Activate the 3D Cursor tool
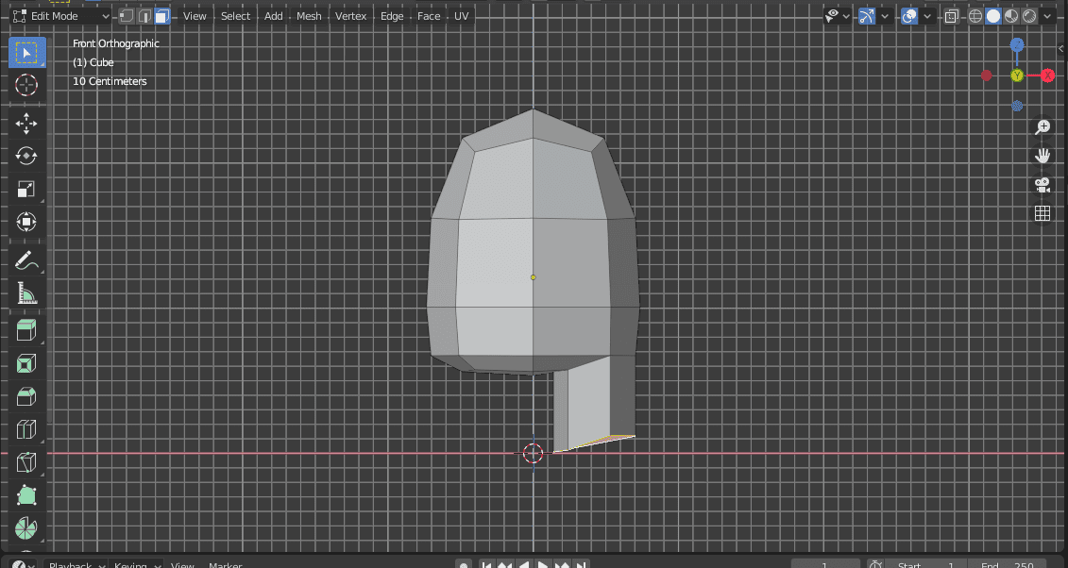Screen dimensions: 1068x568 click(26, 86)
